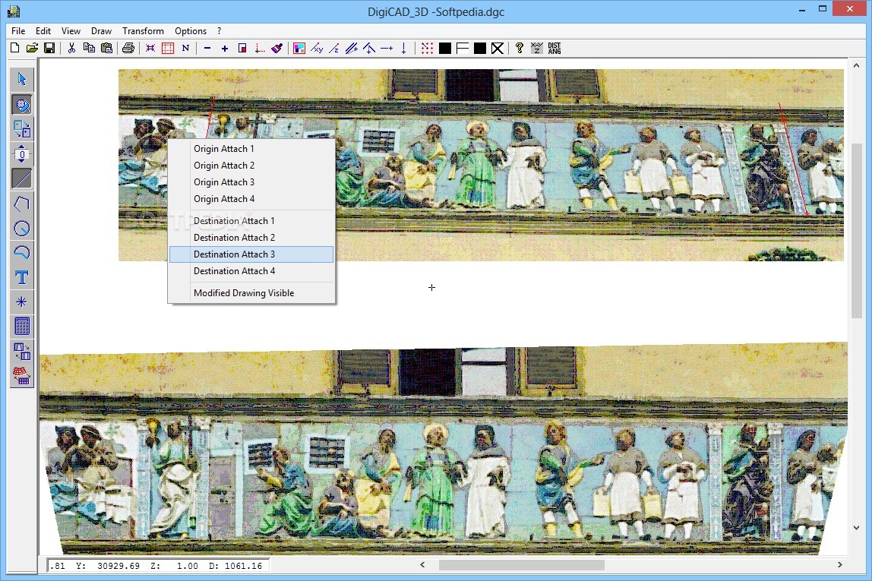This screenshot has height=581, width=872.
Task: Zoom in with plus icon
Action: [x=225, y=49]
